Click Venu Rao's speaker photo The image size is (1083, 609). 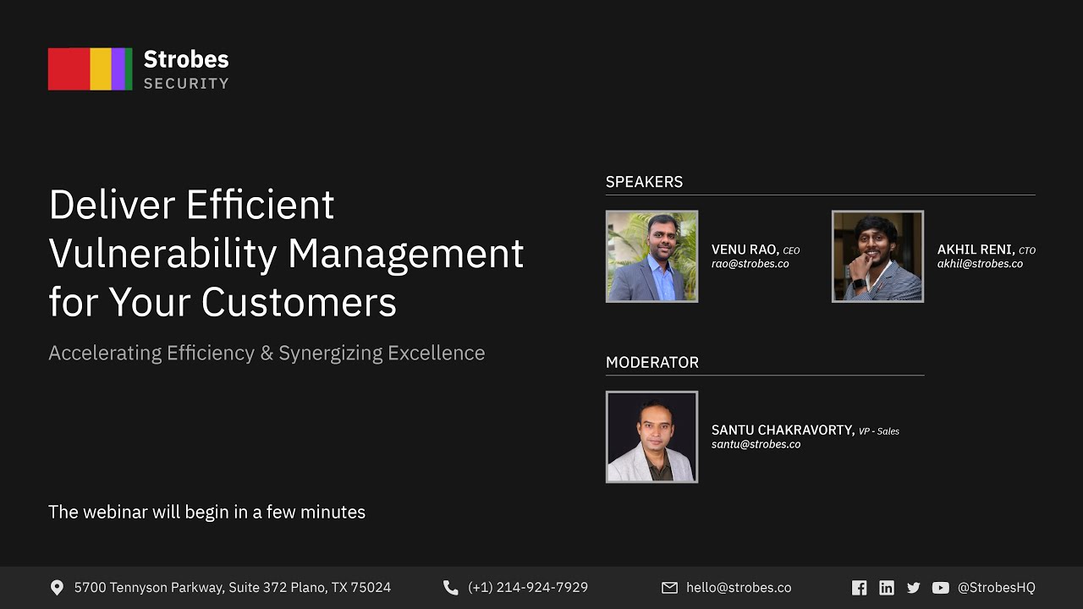click(651, 256)
